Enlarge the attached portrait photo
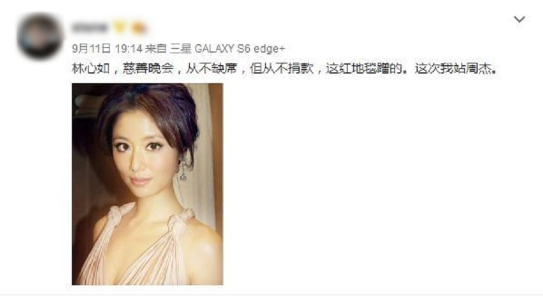Image resolution: width=543 pixels, height=299 pixels. click(x=147, y=184)
